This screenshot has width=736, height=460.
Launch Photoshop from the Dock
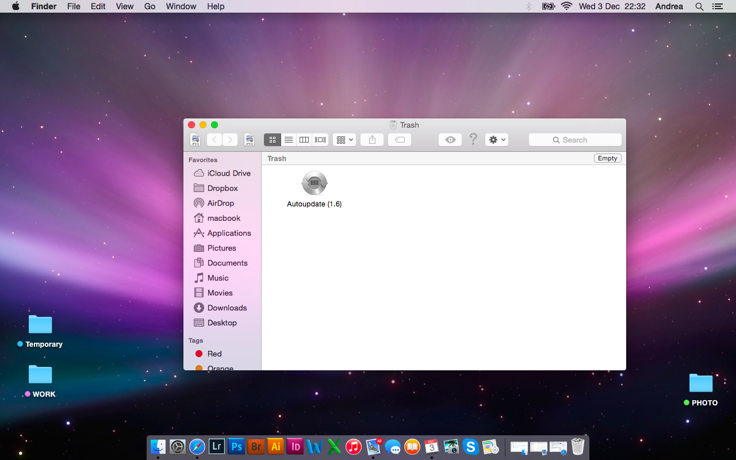point(236,446)
